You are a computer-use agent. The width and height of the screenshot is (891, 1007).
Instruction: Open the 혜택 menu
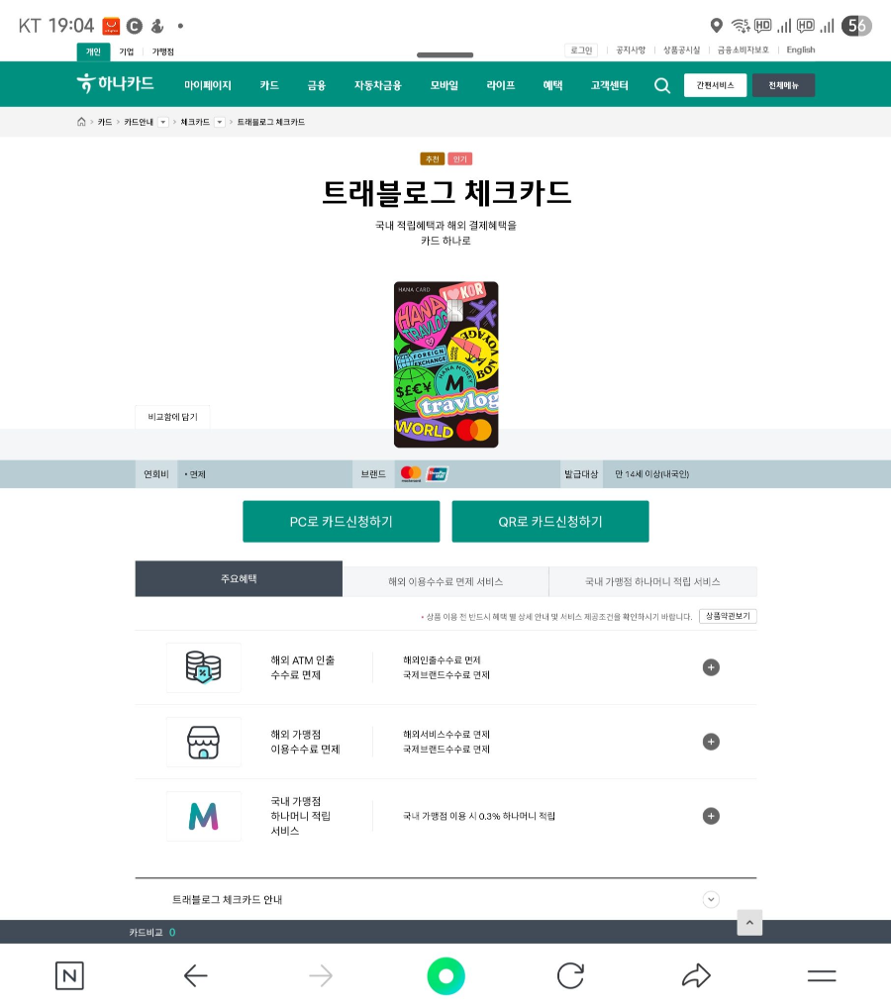pos(552,85)
